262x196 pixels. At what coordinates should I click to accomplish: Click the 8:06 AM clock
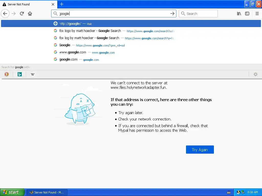[253, 192]
